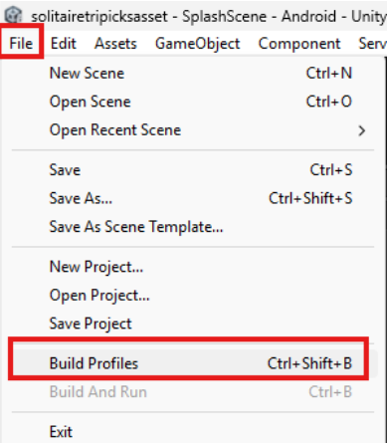Image resolution: width=387 pixels, height=443 pixels.
Task: Click the Unity logo icon in title bar
Action: pyautogui.click(x=13, y=15)
